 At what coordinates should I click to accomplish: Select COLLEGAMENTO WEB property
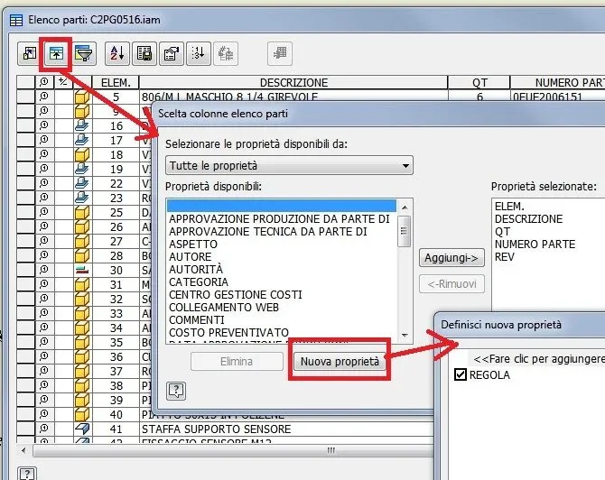tap(224, 308)
